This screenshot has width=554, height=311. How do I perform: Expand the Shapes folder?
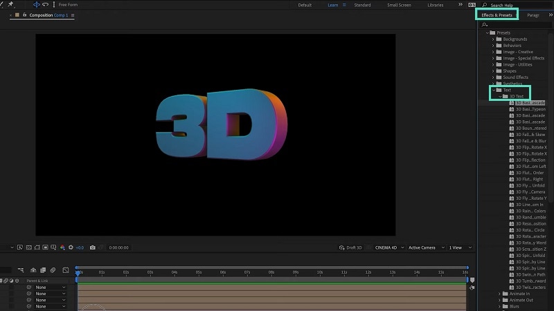point(493,71)
